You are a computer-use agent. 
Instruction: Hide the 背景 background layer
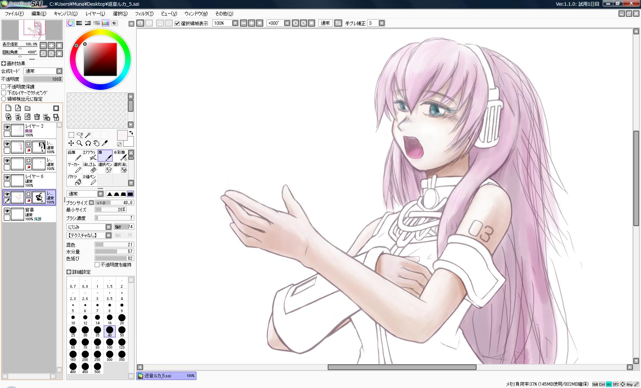7,211
